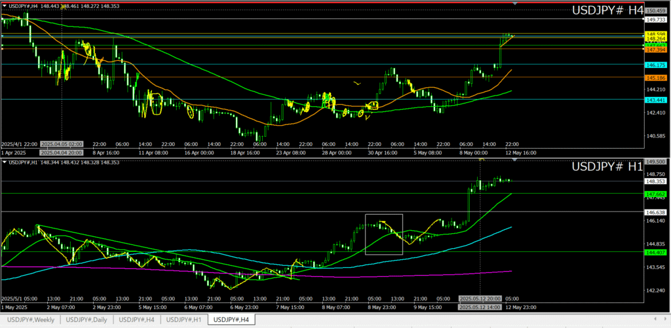Click the 2025.04.04 20:00 crosshair date label
671x328 pixels.
tap(62, 153)
